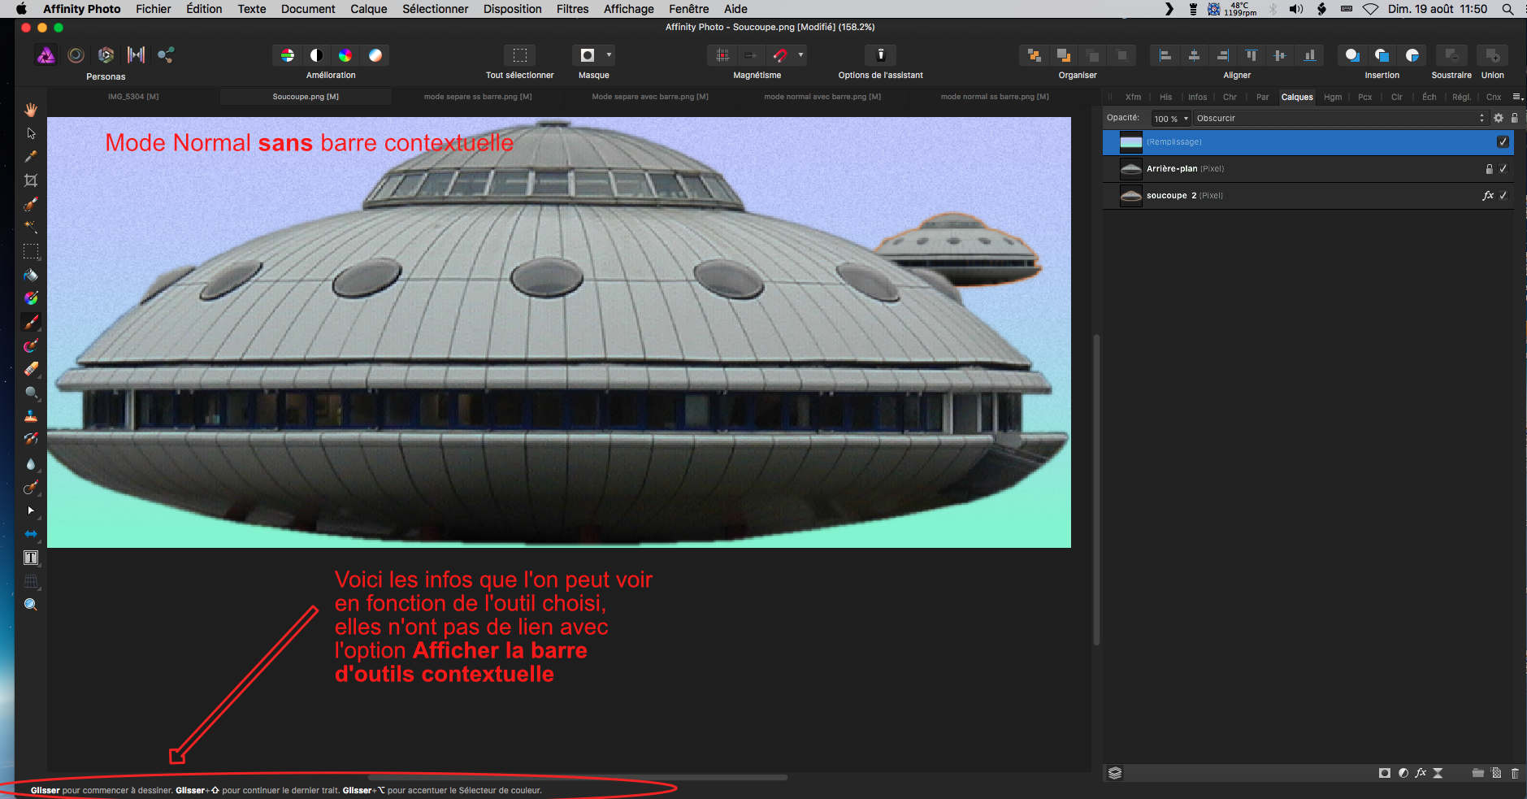Toggle the Insert at top of layer button
This screenshot has height=799, width=1527.
tap(1382, 55)
